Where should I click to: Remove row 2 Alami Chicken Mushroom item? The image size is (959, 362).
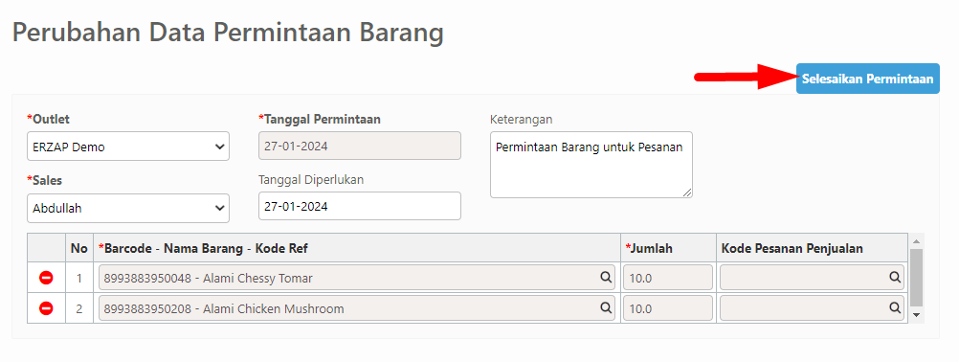click(x=46, y=308)
